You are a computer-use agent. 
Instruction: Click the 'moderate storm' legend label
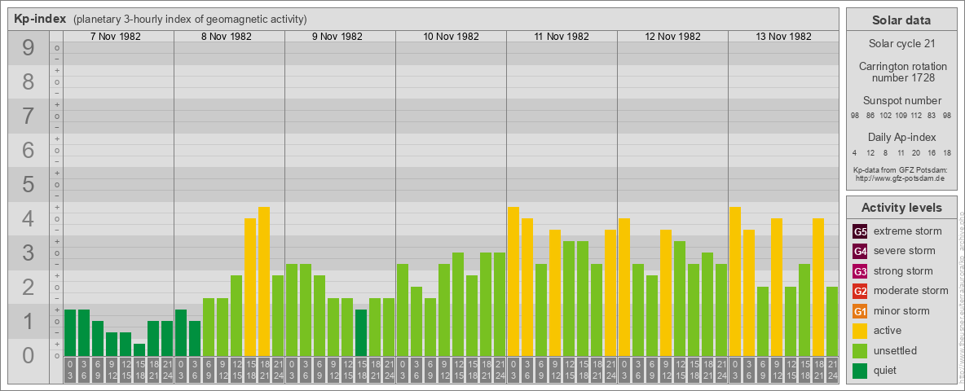coord(911,291)
